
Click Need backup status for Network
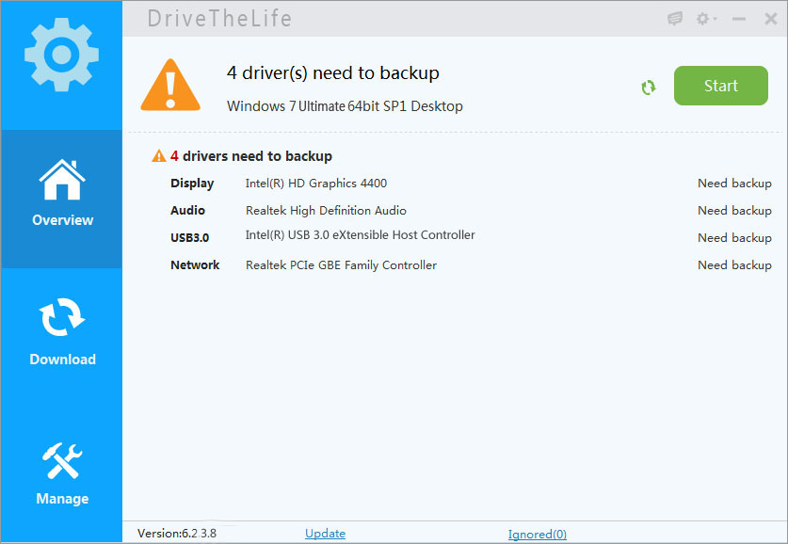tap(734, 264)
